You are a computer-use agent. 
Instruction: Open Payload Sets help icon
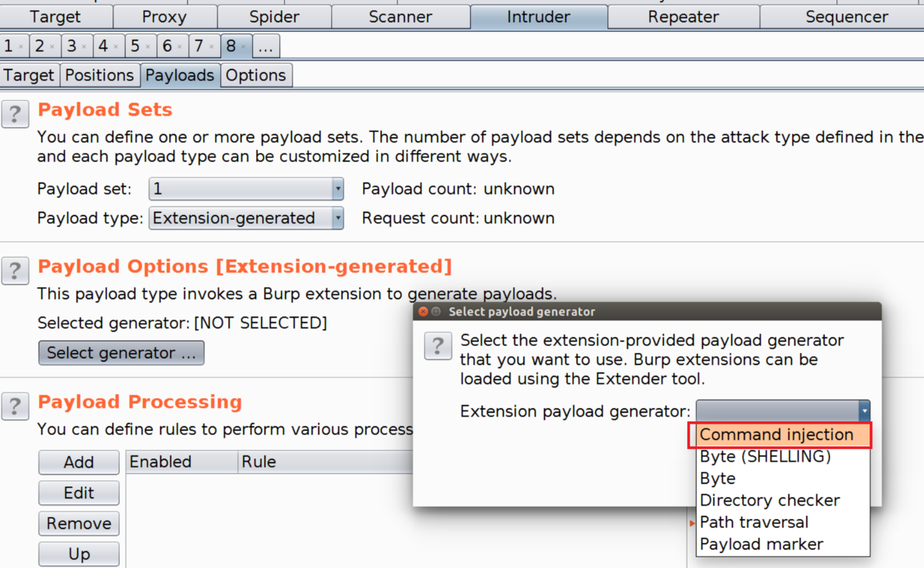click(16, 114)
